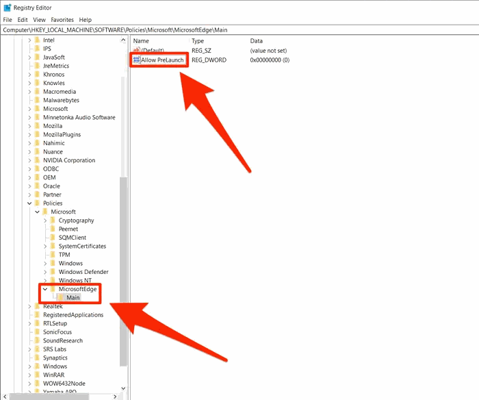Expand the WOW6432Node key

pos(29,383)
